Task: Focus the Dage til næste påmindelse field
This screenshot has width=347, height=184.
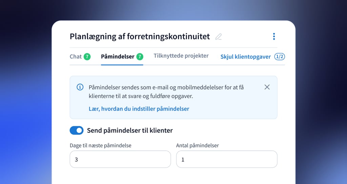Action: pos(120,159)
